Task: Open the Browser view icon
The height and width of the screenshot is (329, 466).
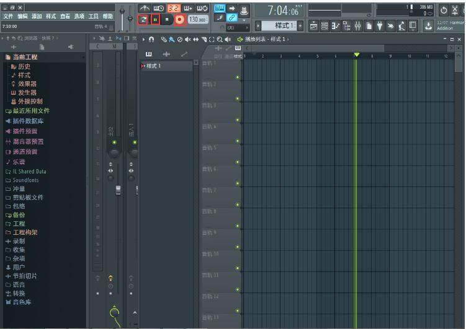Action: point(346,26)
